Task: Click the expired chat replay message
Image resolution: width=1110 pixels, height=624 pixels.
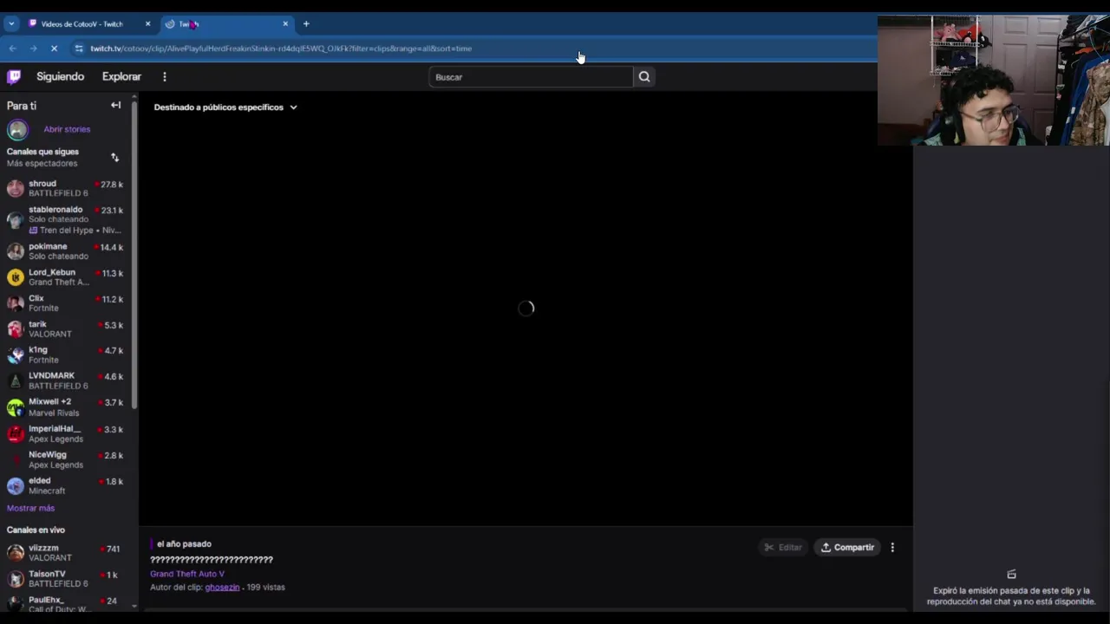Action: pos(1011,595)
